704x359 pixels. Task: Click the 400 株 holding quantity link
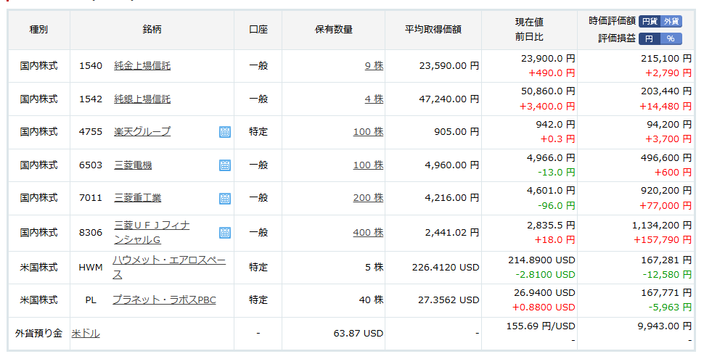point(368,233)
